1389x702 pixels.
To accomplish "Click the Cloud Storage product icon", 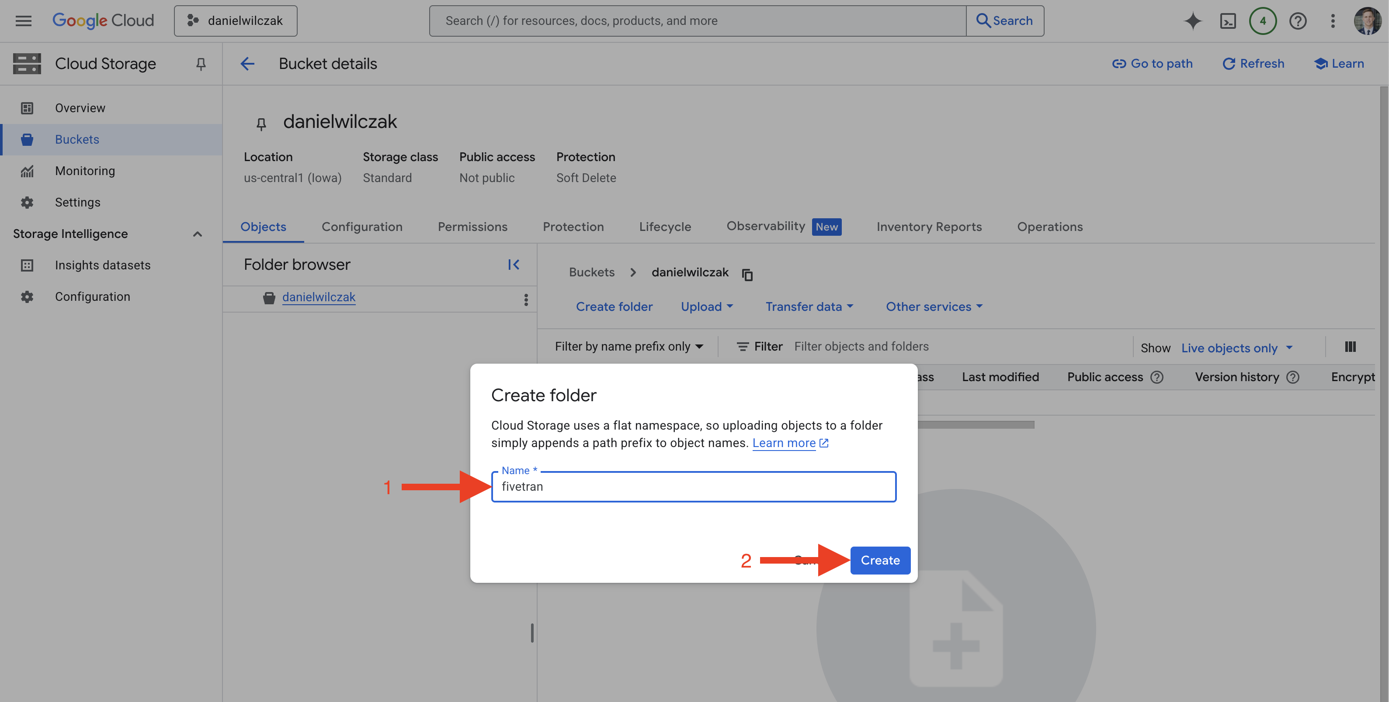I will click(x=27, y=64).
